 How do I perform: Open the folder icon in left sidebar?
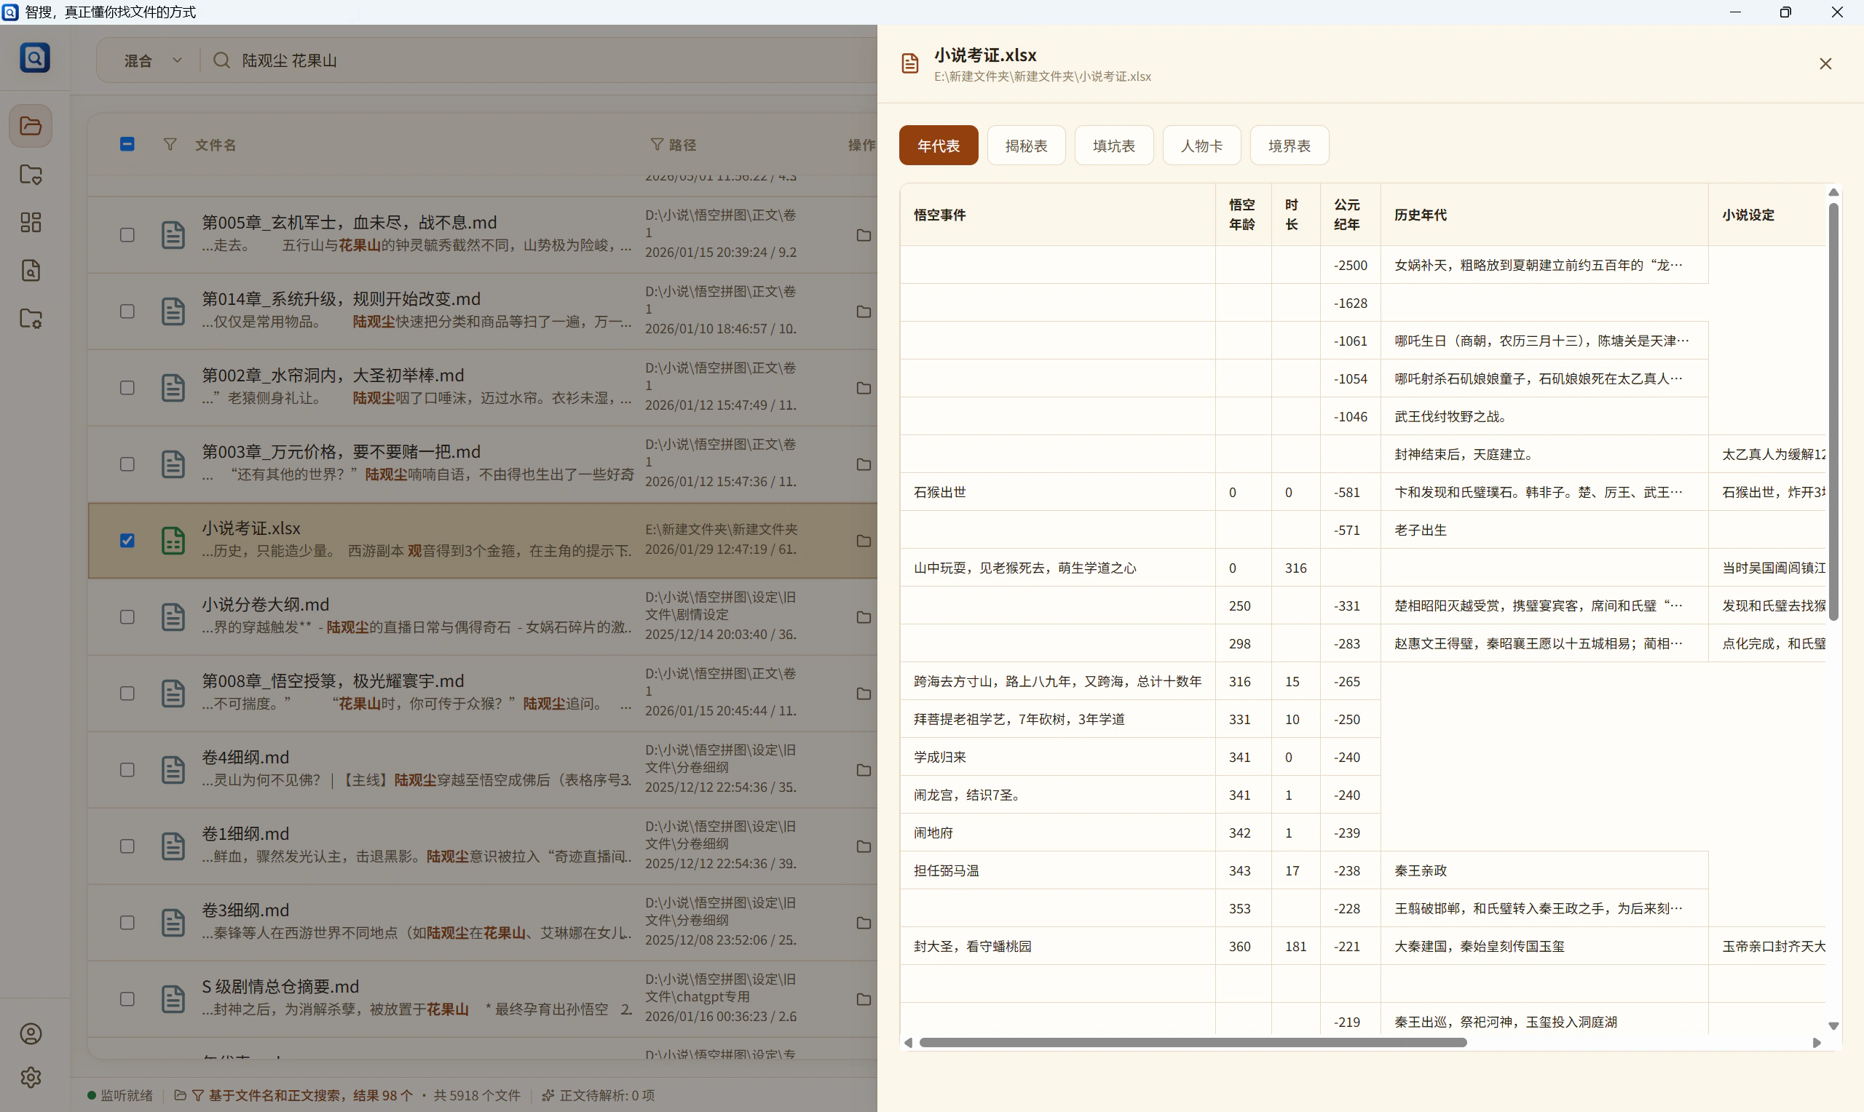click(31, 126)
